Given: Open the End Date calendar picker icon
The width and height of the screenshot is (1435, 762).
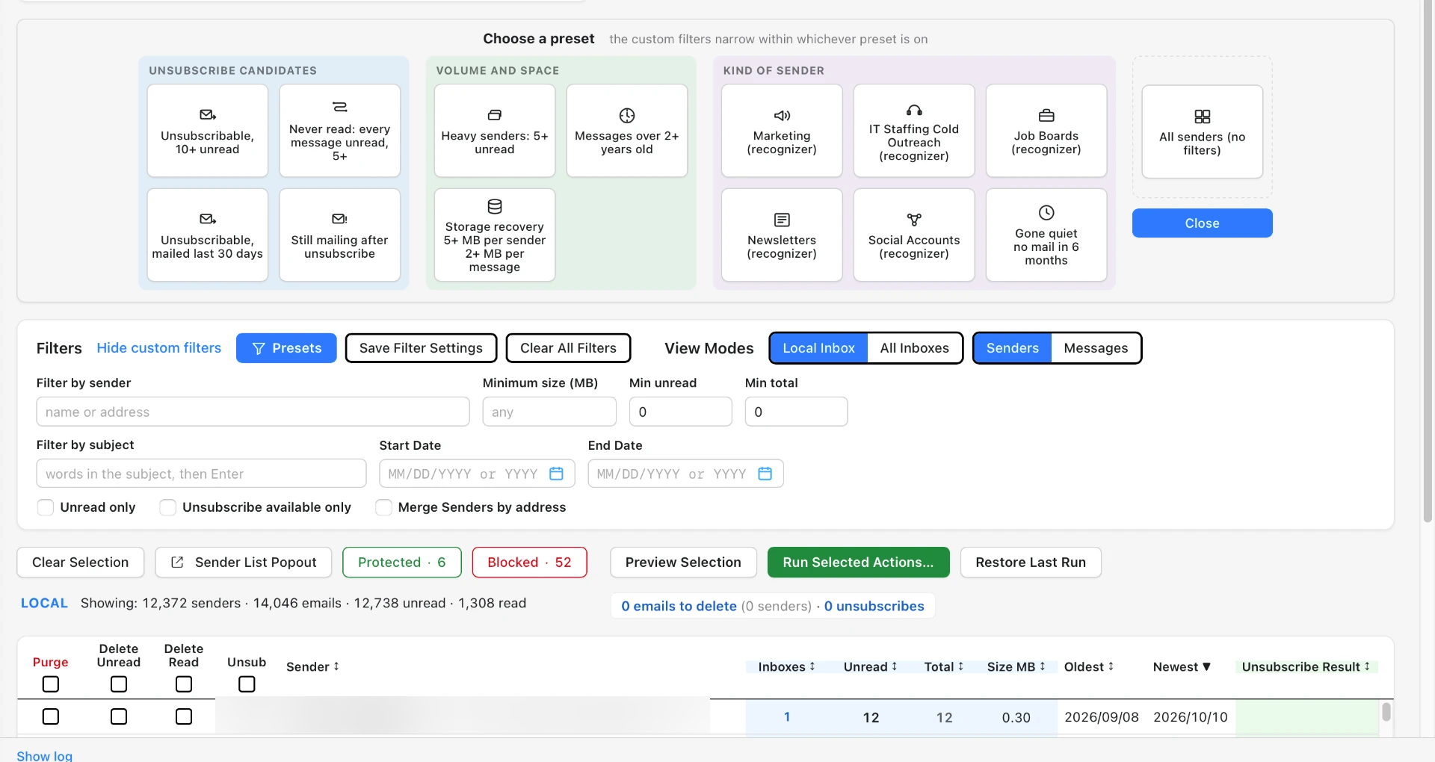Looking at the screenshot, I should coord(765,474).
